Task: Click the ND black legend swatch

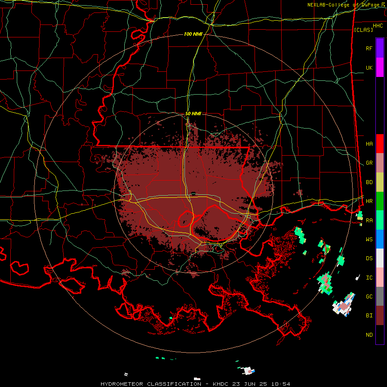Action: tap(380, 335)
